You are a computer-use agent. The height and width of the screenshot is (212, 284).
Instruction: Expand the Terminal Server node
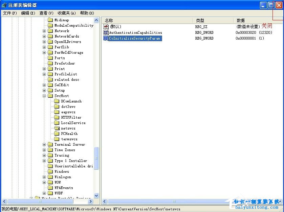[x=44, y=144]
